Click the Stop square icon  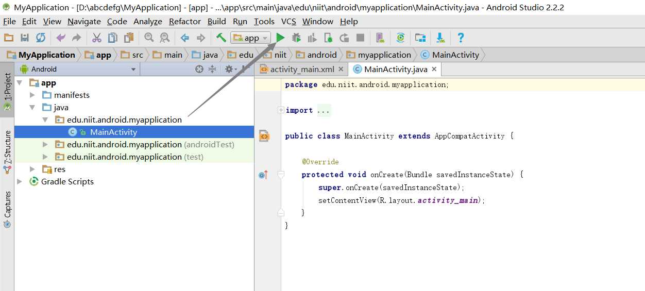(x=360, y=38)
